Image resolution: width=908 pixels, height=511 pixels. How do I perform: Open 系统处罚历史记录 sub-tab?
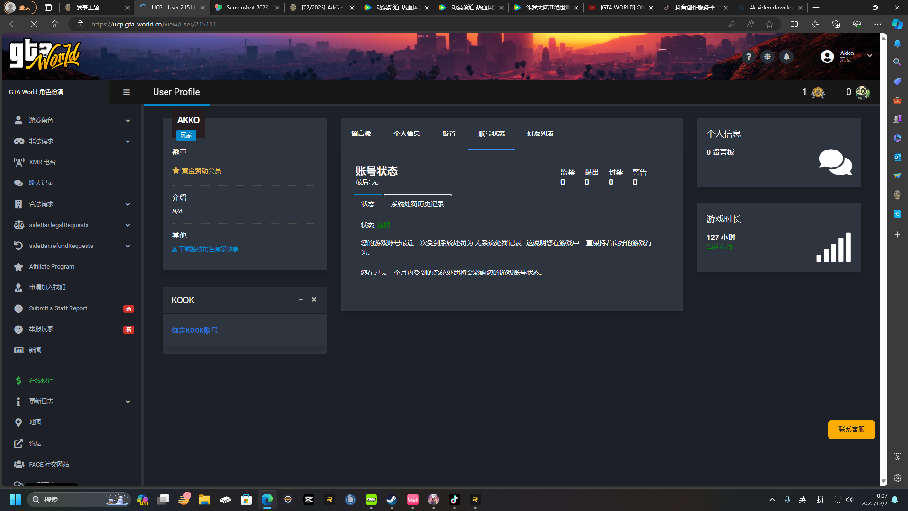[x=417, y=204]
